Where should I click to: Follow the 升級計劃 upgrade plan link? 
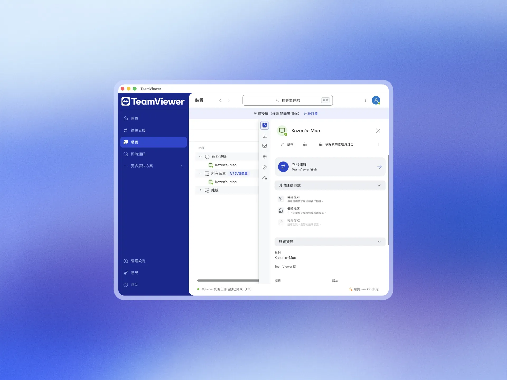[311, 113]
